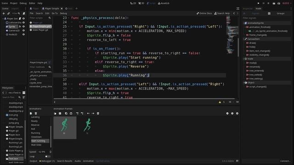
Task: Hide the Sprite node
Action: pyautogui.click(x=23, y=27)
